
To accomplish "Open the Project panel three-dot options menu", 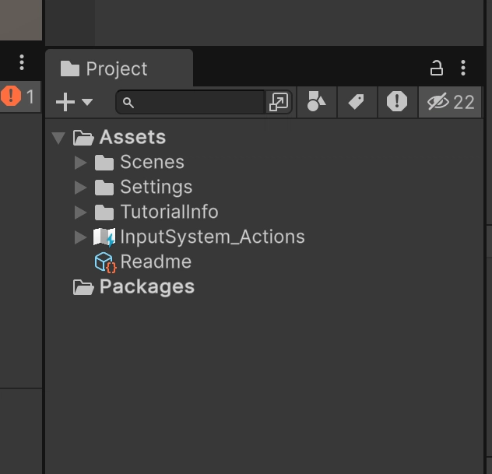I will (x=463, y=68).
